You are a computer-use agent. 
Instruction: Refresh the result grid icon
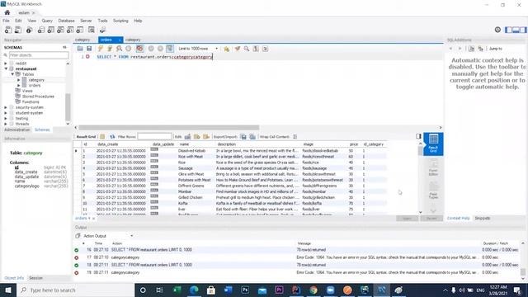pos(112,137)
